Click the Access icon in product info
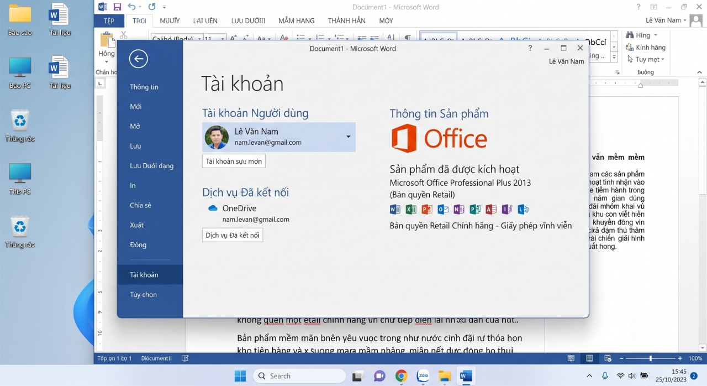The height and width of the screenshot is (386, 707). pyautogui.click(x=491, y=210)
